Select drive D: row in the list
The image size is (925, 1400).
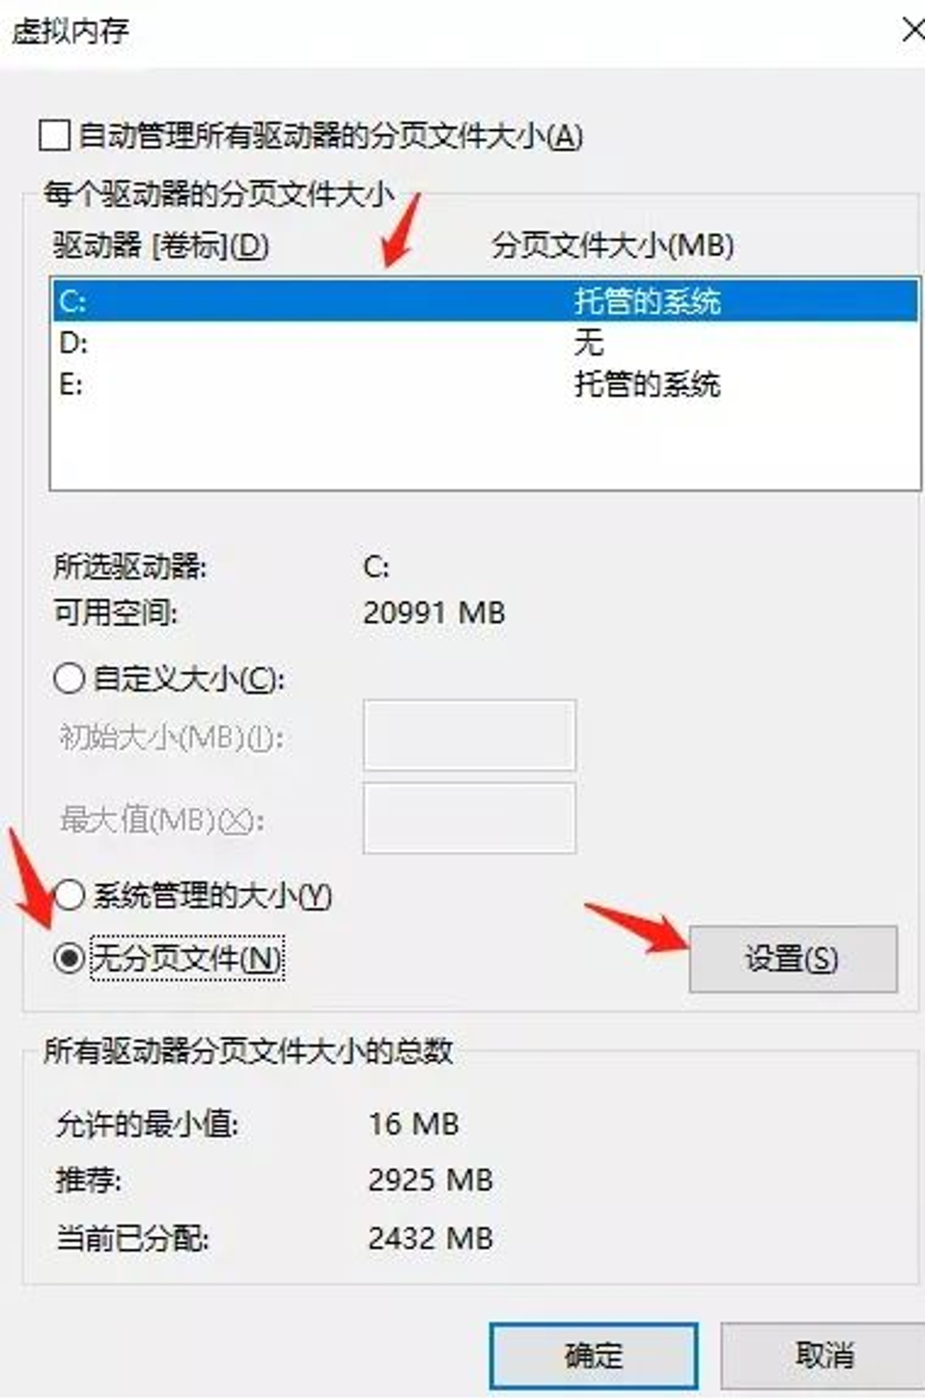click(x=485, y=343)
